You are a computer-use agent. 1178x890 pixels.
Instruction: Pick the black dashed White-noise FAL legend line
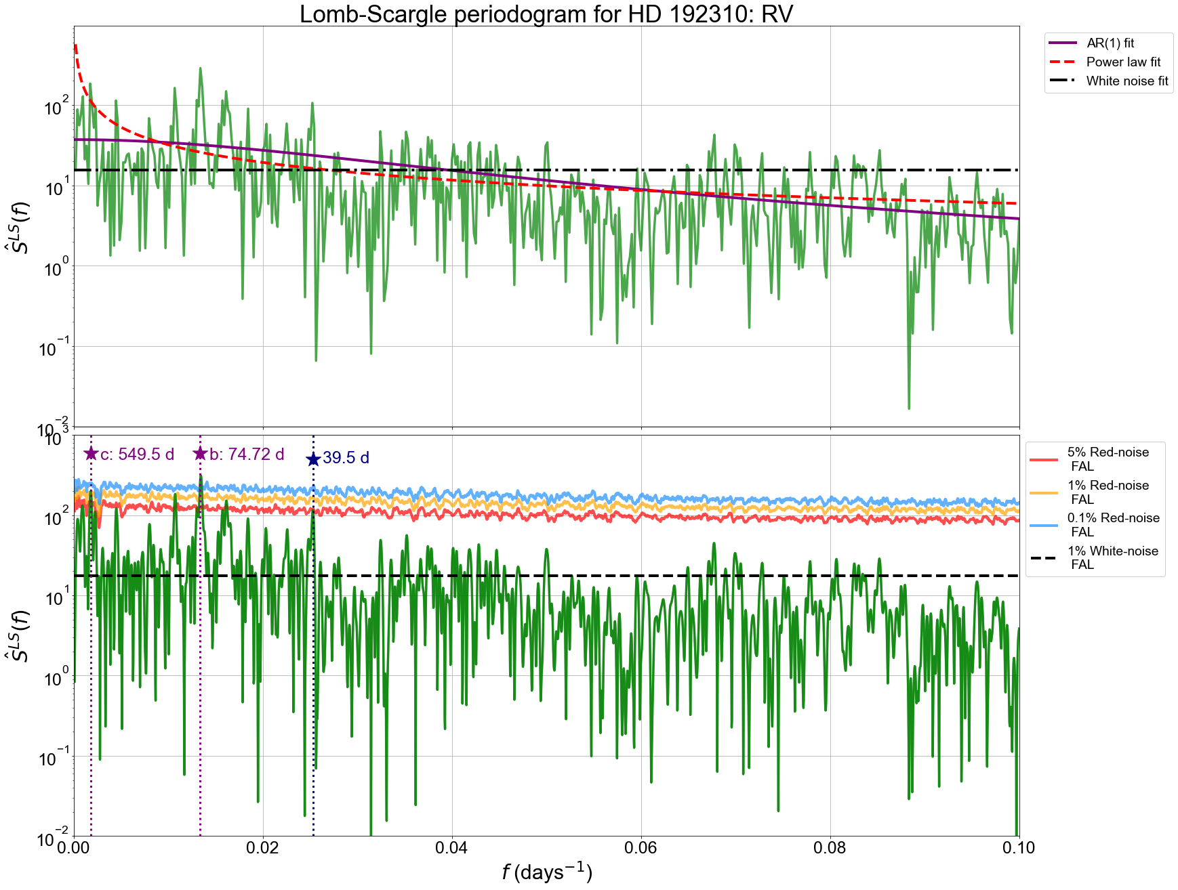pos(1044,559)
